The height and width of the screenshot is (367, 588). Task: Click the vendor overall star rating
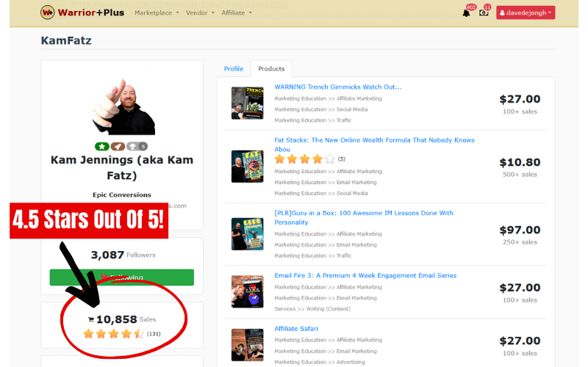click(114, 334)
